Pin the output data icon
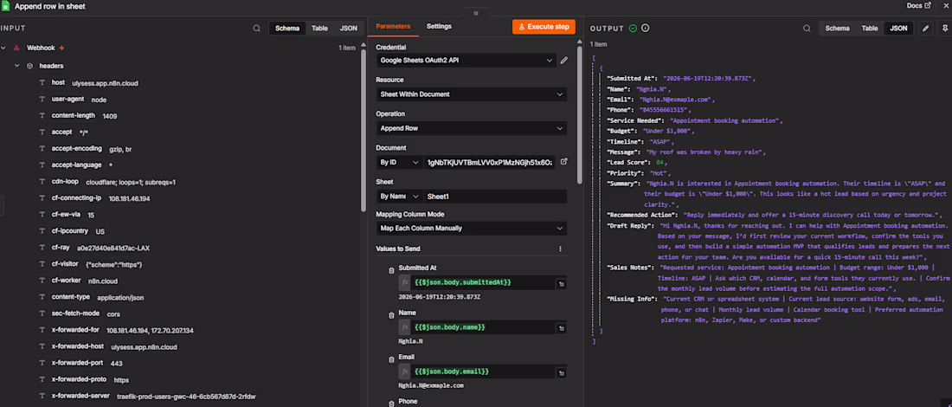The height and width of the screenshot is (407, 952). [x=945, y=28]
